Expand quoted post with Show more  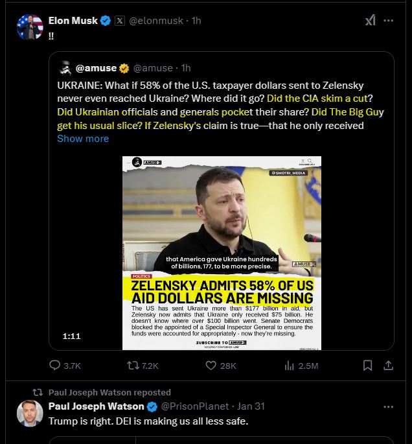pyautogui.click(x=83, y=138)
